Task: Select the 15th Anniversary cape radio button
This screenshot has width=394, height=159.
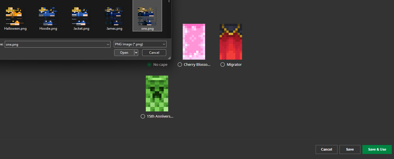Action: [x=143, y=116]
